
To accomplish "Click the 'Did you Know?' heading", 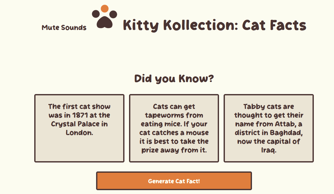I will point(175,79).
